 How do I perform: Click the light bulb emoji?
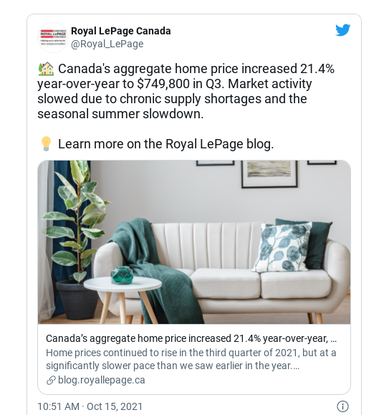tap(46, 144)
